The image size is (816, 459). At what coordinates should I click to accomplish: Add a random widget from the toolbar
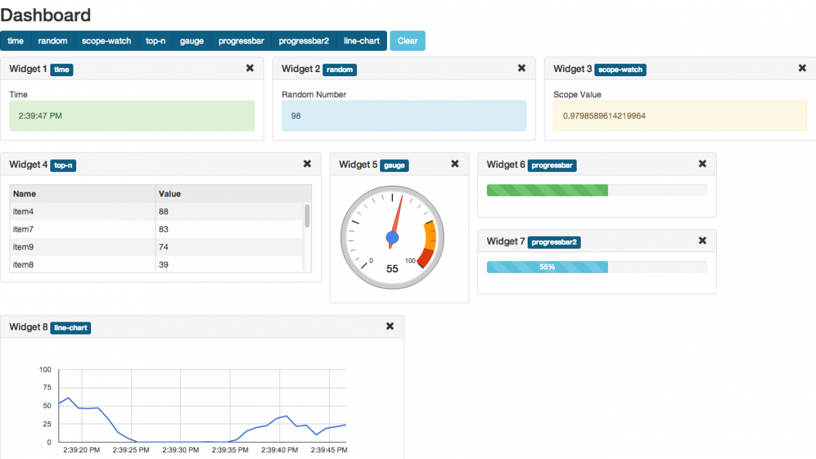[x=53, y=41]
